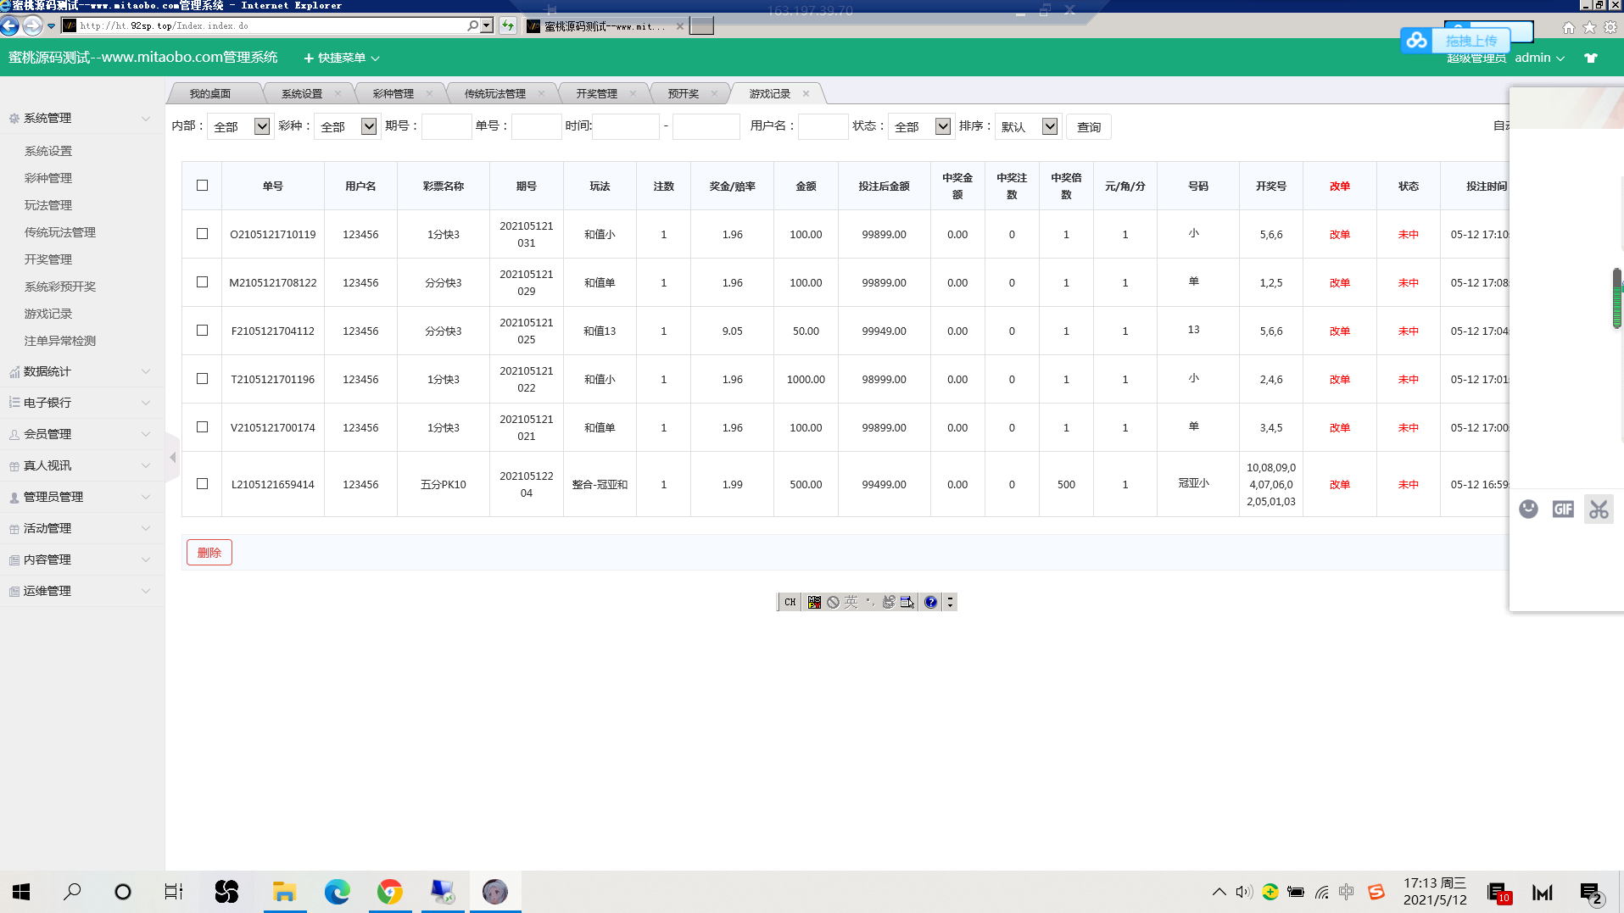
Task: Click the shirt theme icon in header
Action: [x=1591, y=58]
